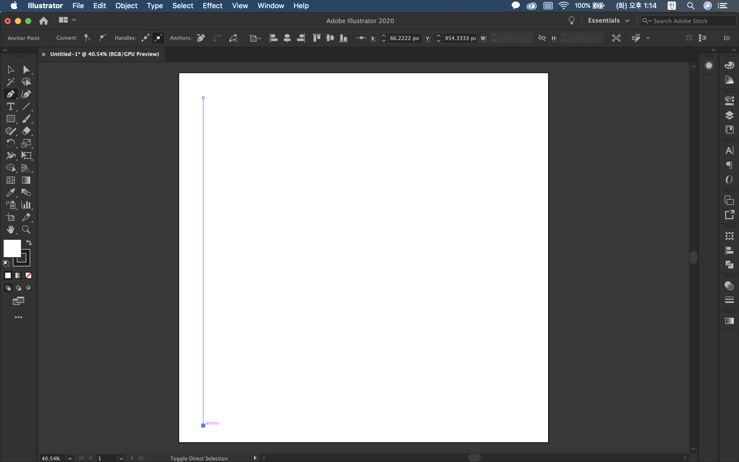Switch to the Untitled-1 document tab
739x462 pixels.
[x=104, y=54]
